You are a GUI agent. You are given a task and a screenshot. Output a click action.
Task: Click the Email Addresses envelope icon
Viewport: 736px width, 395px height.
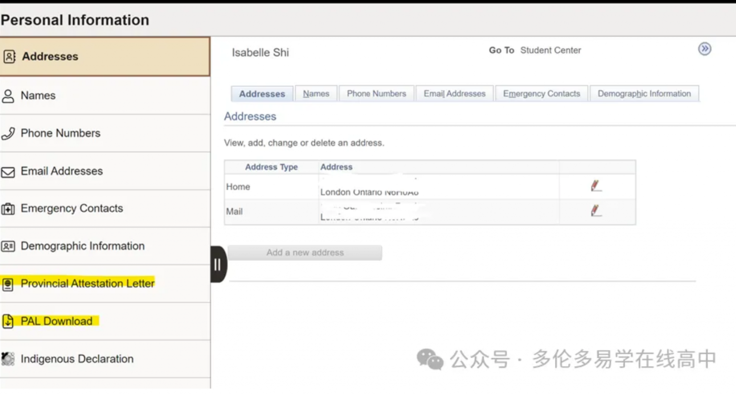pyautogui.click(x=8, y=172)
